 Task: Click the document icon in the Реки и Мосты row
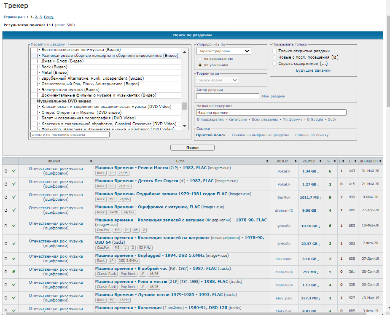(x=6, y=171)
